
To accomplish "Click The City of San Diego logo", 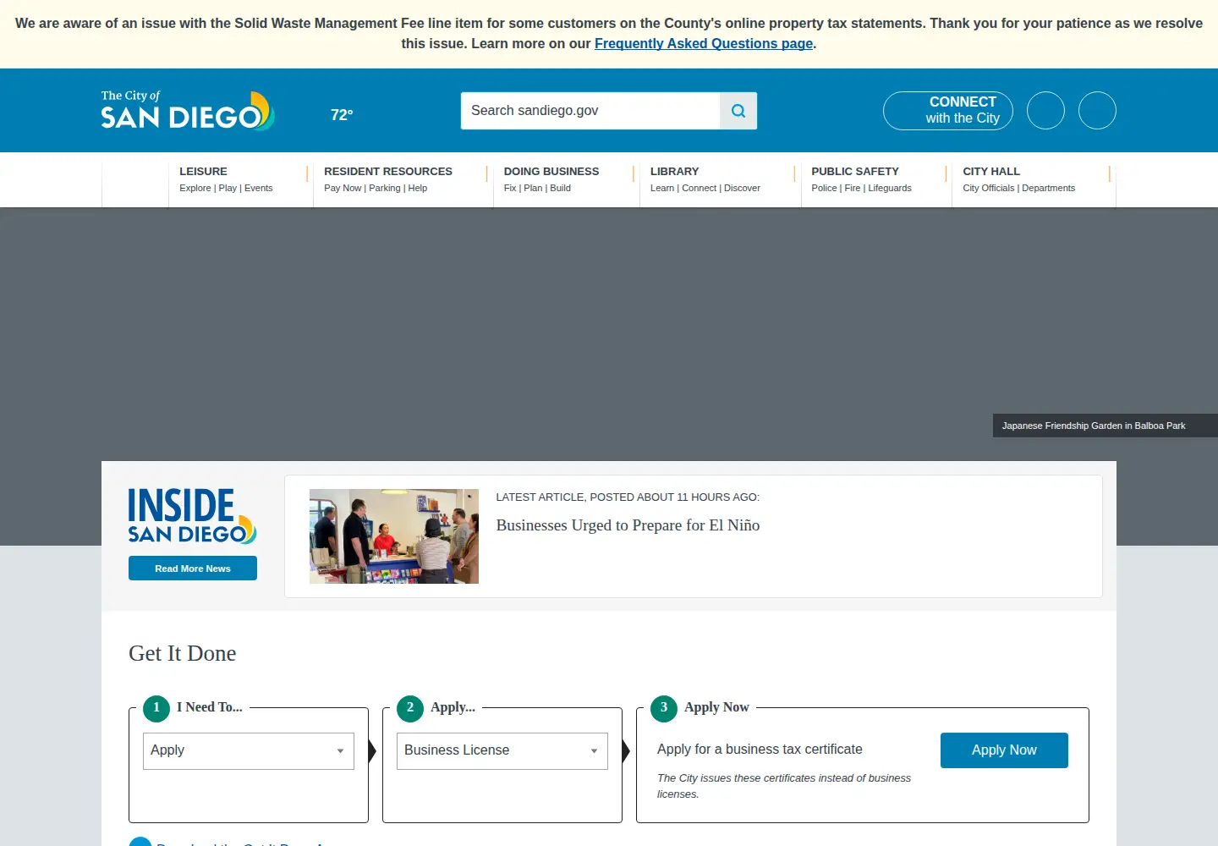I will coord(188,110).
